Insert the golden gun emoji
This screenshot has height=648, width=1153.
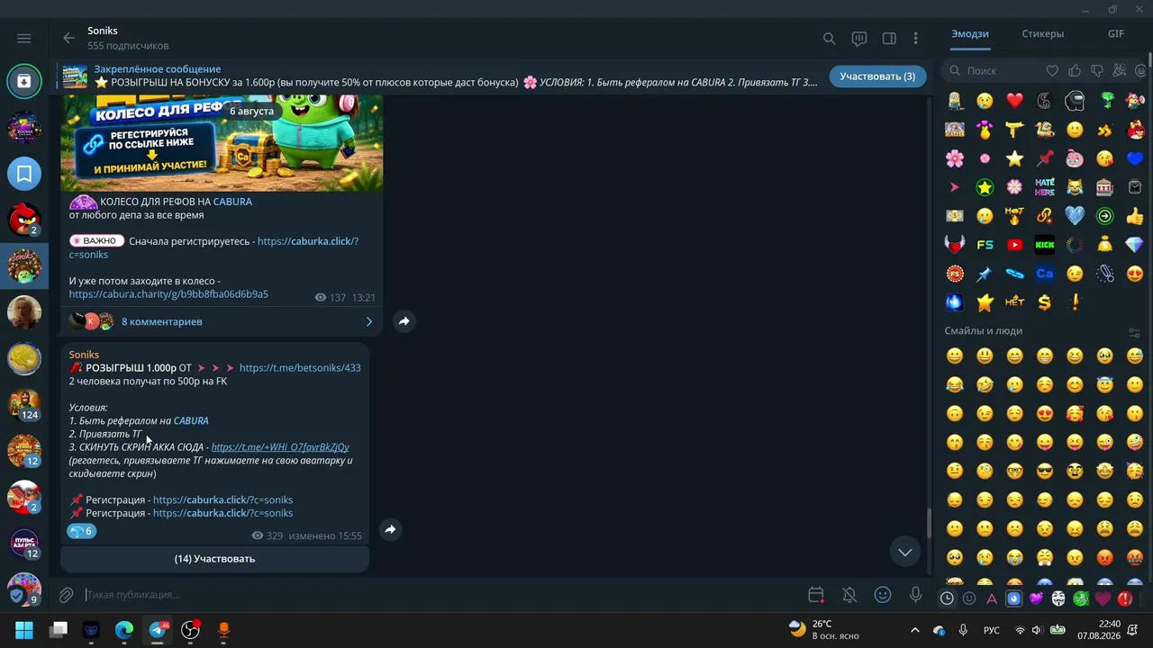click(x=1014, y=130)
